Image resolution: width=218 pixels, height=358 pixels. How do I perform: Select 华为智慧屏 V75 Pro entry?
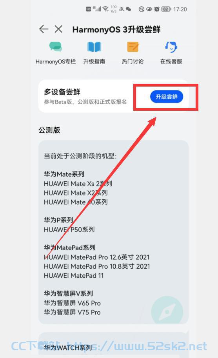[72, 312]
